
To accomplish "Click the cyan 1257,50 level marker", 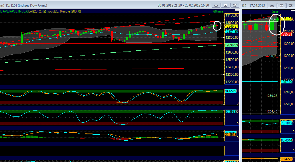I will (x=287, y=81).
